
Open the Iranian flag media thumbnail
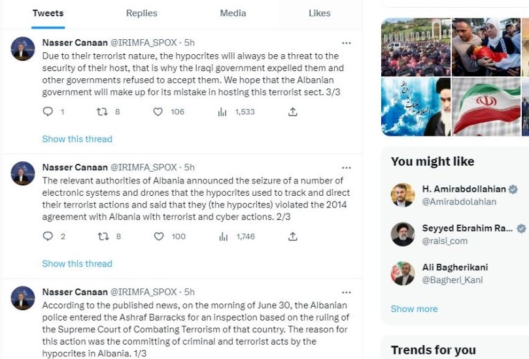[x=486, y=106]
